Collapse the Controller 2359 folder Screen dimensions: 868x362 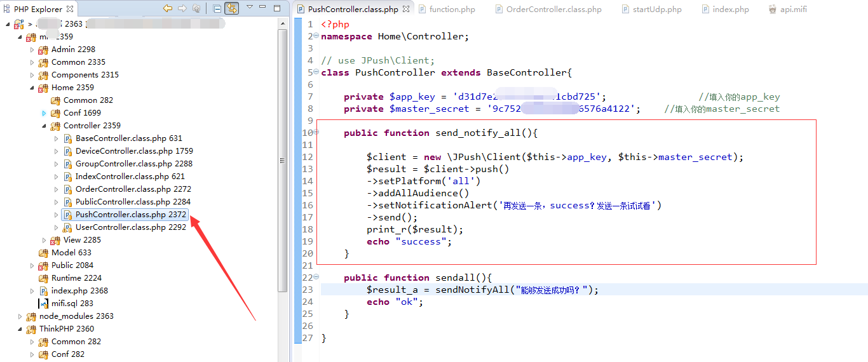(44, 126)
